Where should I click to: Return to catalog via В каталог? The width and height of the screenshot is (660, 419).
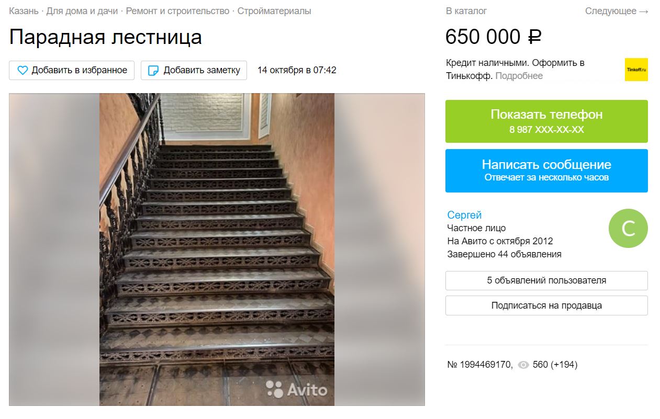pyautogui.click(x=466, y=11)
